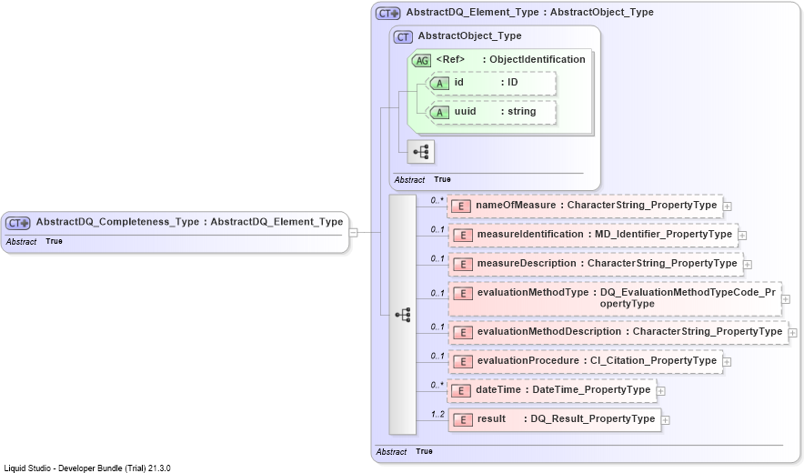Click the E icon of nameOfMeasure
This screenshot has height=473, width=804.
click(461, 206)
